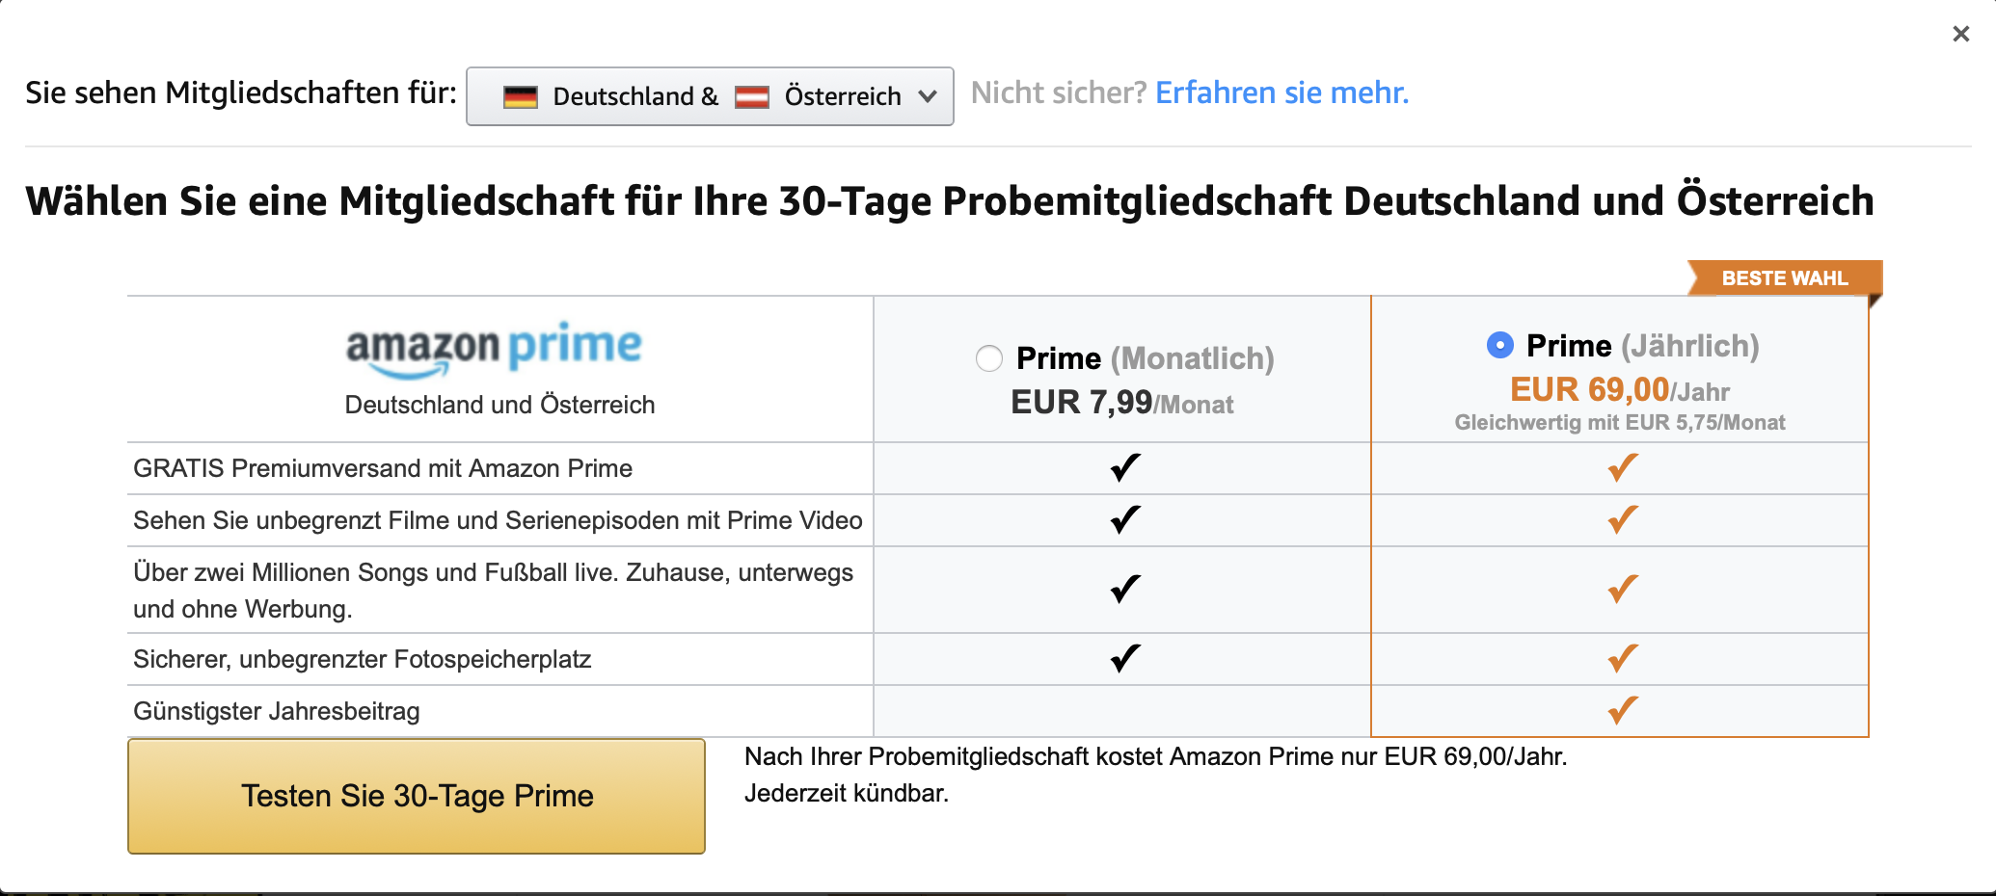Click the Testen Sie 30-Tage Prime button
This screenshot has height=896, width=1996.
417,797
